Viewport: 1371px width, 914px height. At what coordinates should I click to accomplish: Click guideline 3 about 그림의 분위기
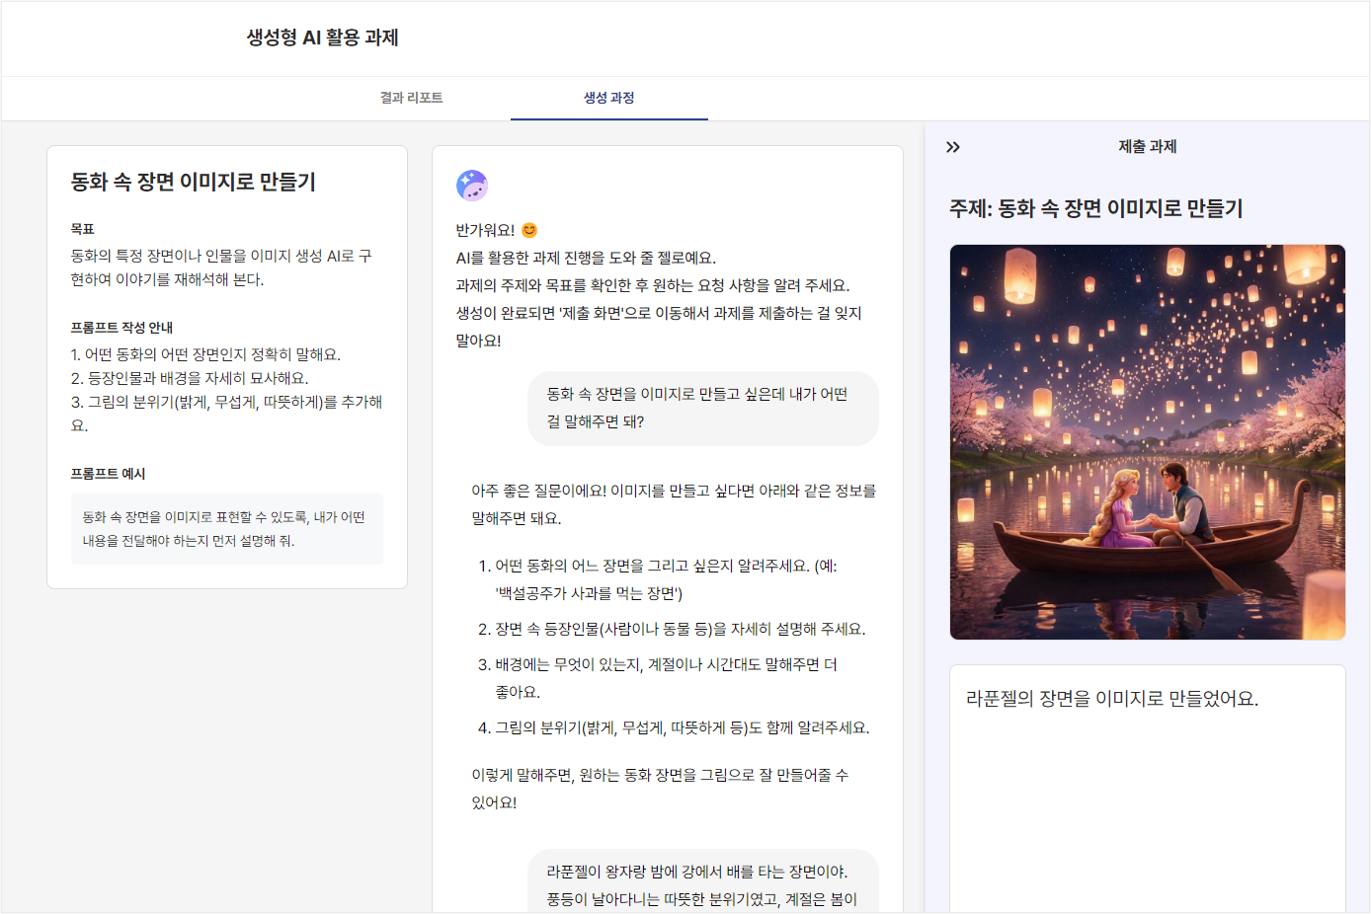click(226, 414)
